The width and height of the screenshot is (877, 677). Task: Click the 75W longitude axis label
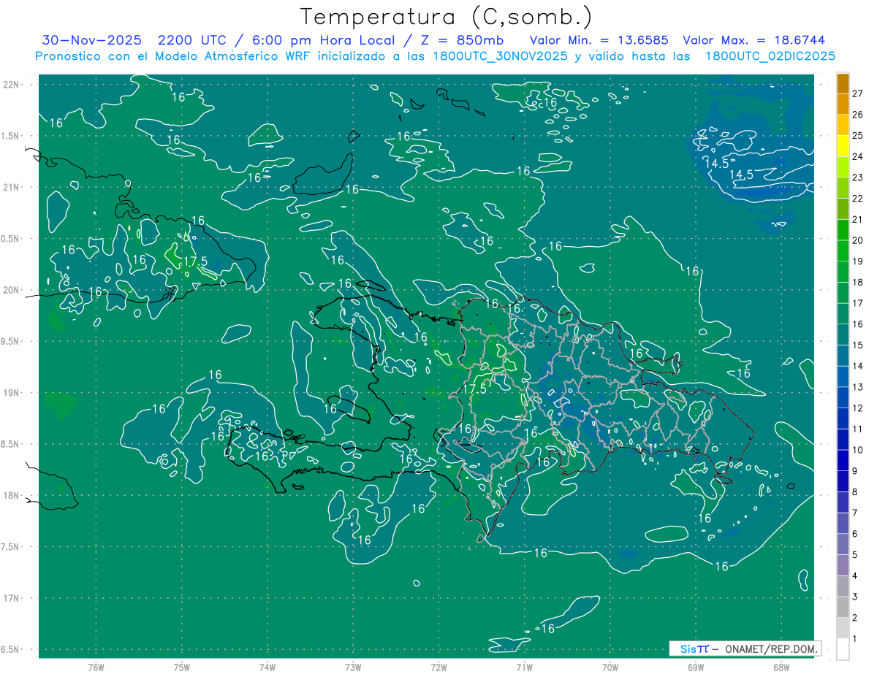click(x=181, y=667)
